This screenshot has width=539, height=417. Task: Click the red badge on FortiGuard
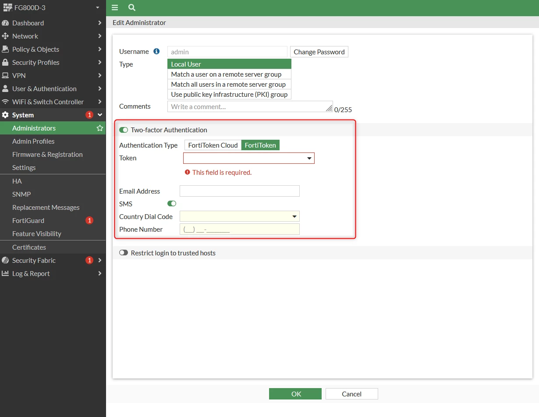click(89, 220)
